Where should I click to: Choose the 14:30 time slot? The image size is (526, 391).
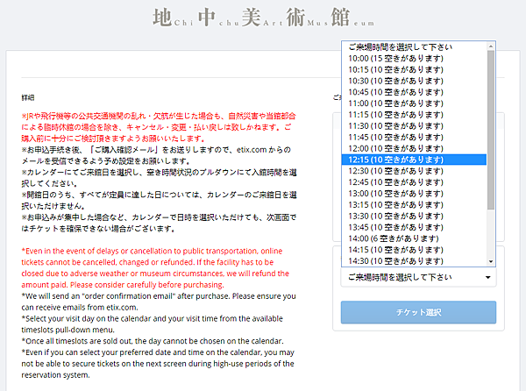pos(414,261)
